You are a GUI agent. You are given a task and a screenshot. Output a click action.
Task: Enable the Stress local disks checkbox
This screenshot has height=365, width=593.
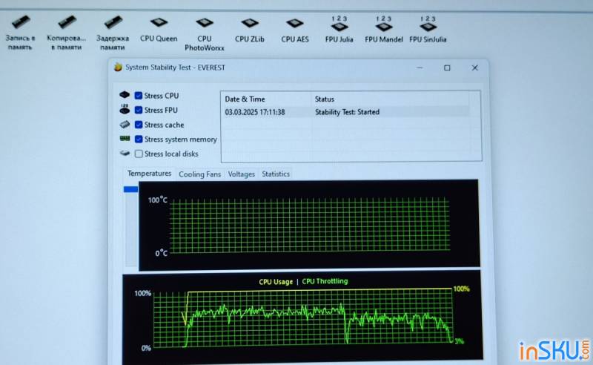pyautogui.click(x=139, y=154)
